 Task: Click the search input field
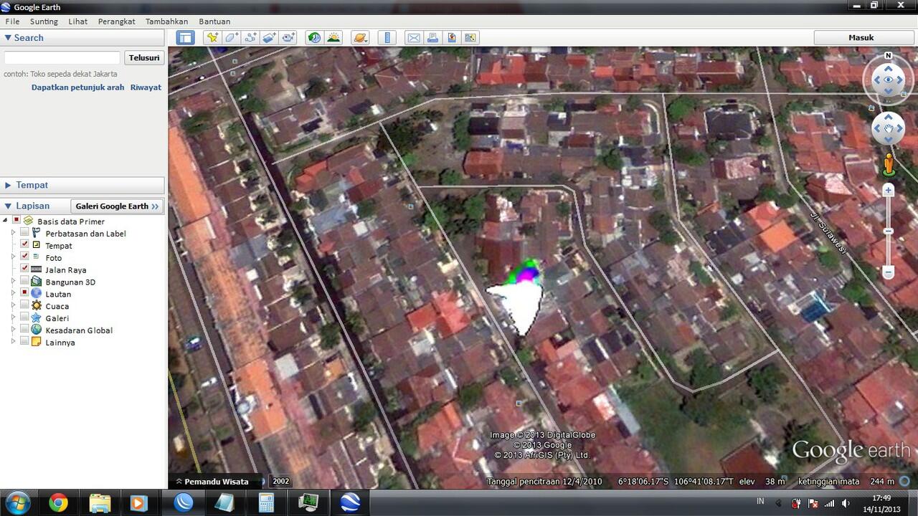[x=62, y=57]
